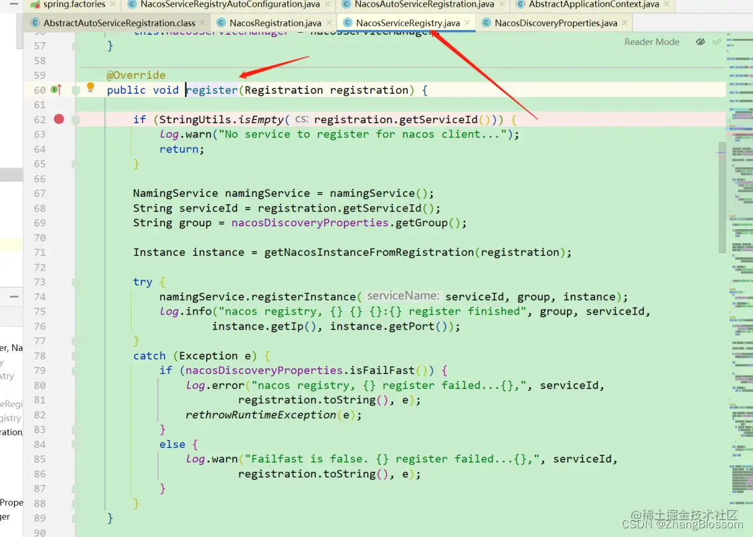This screenshot has height=537, width=753.
Task: Click the implements-method gutter icon on line 60
Action: coord(56,89)
